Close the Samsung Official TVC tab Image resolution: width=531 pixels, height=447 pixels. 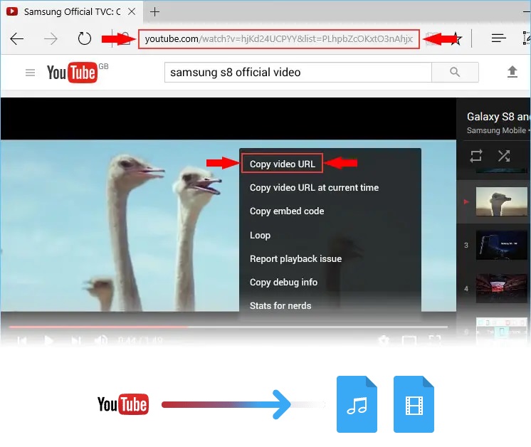(x=132, y=12)
